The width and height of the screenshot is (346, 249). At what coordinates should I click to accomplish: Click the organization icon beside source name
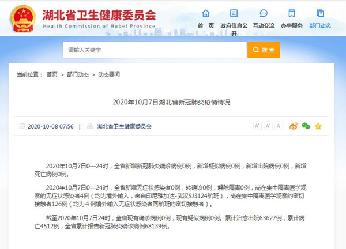tap(90, 126)
